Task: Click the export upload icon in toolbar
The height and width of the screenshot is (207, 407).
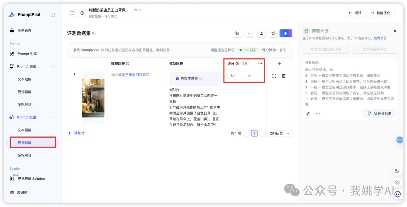Action: coord(262,33)
